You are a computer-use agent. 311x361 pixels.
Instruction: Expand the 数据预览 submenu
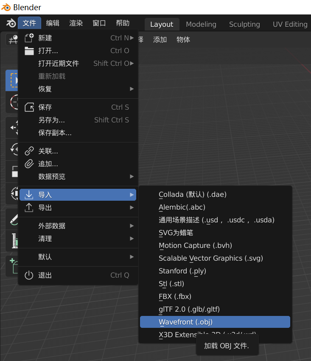[x=78, y=176]
